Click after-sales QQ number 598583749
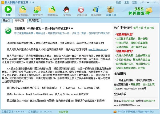This screenshot has height=114, width=160. (149, 101)
